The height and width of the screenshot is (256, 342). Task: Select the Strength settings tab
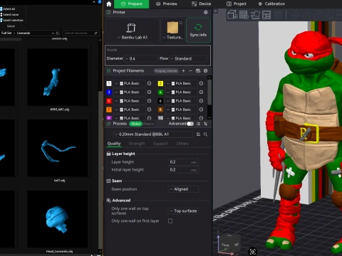[137, 144]
